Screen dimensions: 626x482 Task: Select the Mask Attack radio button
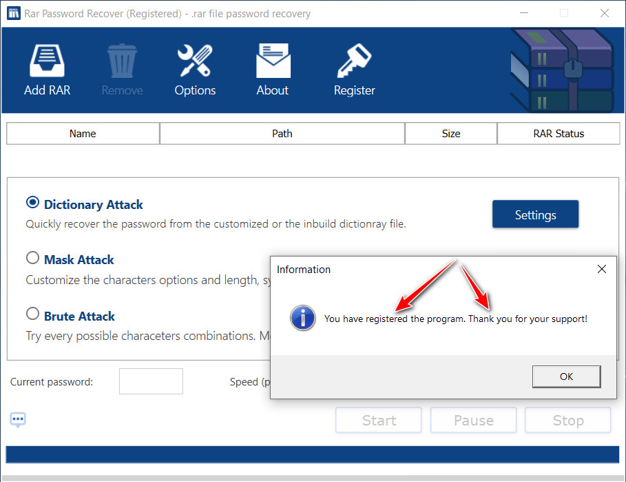tap(33, 258)
